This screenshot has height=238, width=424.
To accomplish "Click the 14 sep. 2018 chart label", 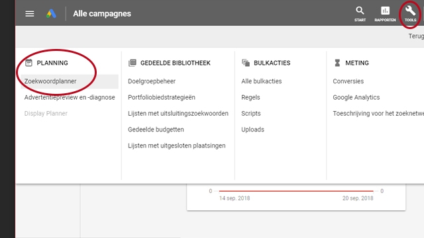I will pos(235,198).
